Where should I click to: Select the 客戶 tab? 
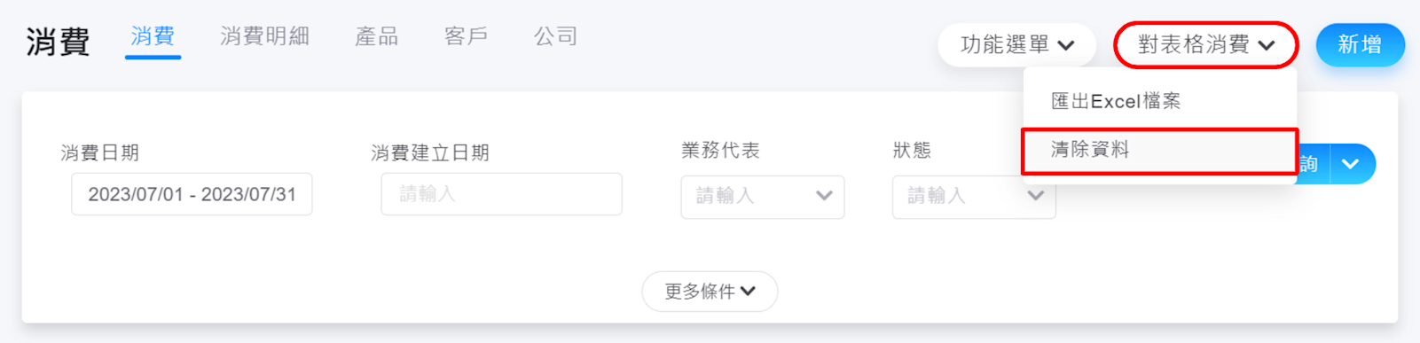click(x=466, y=36)
